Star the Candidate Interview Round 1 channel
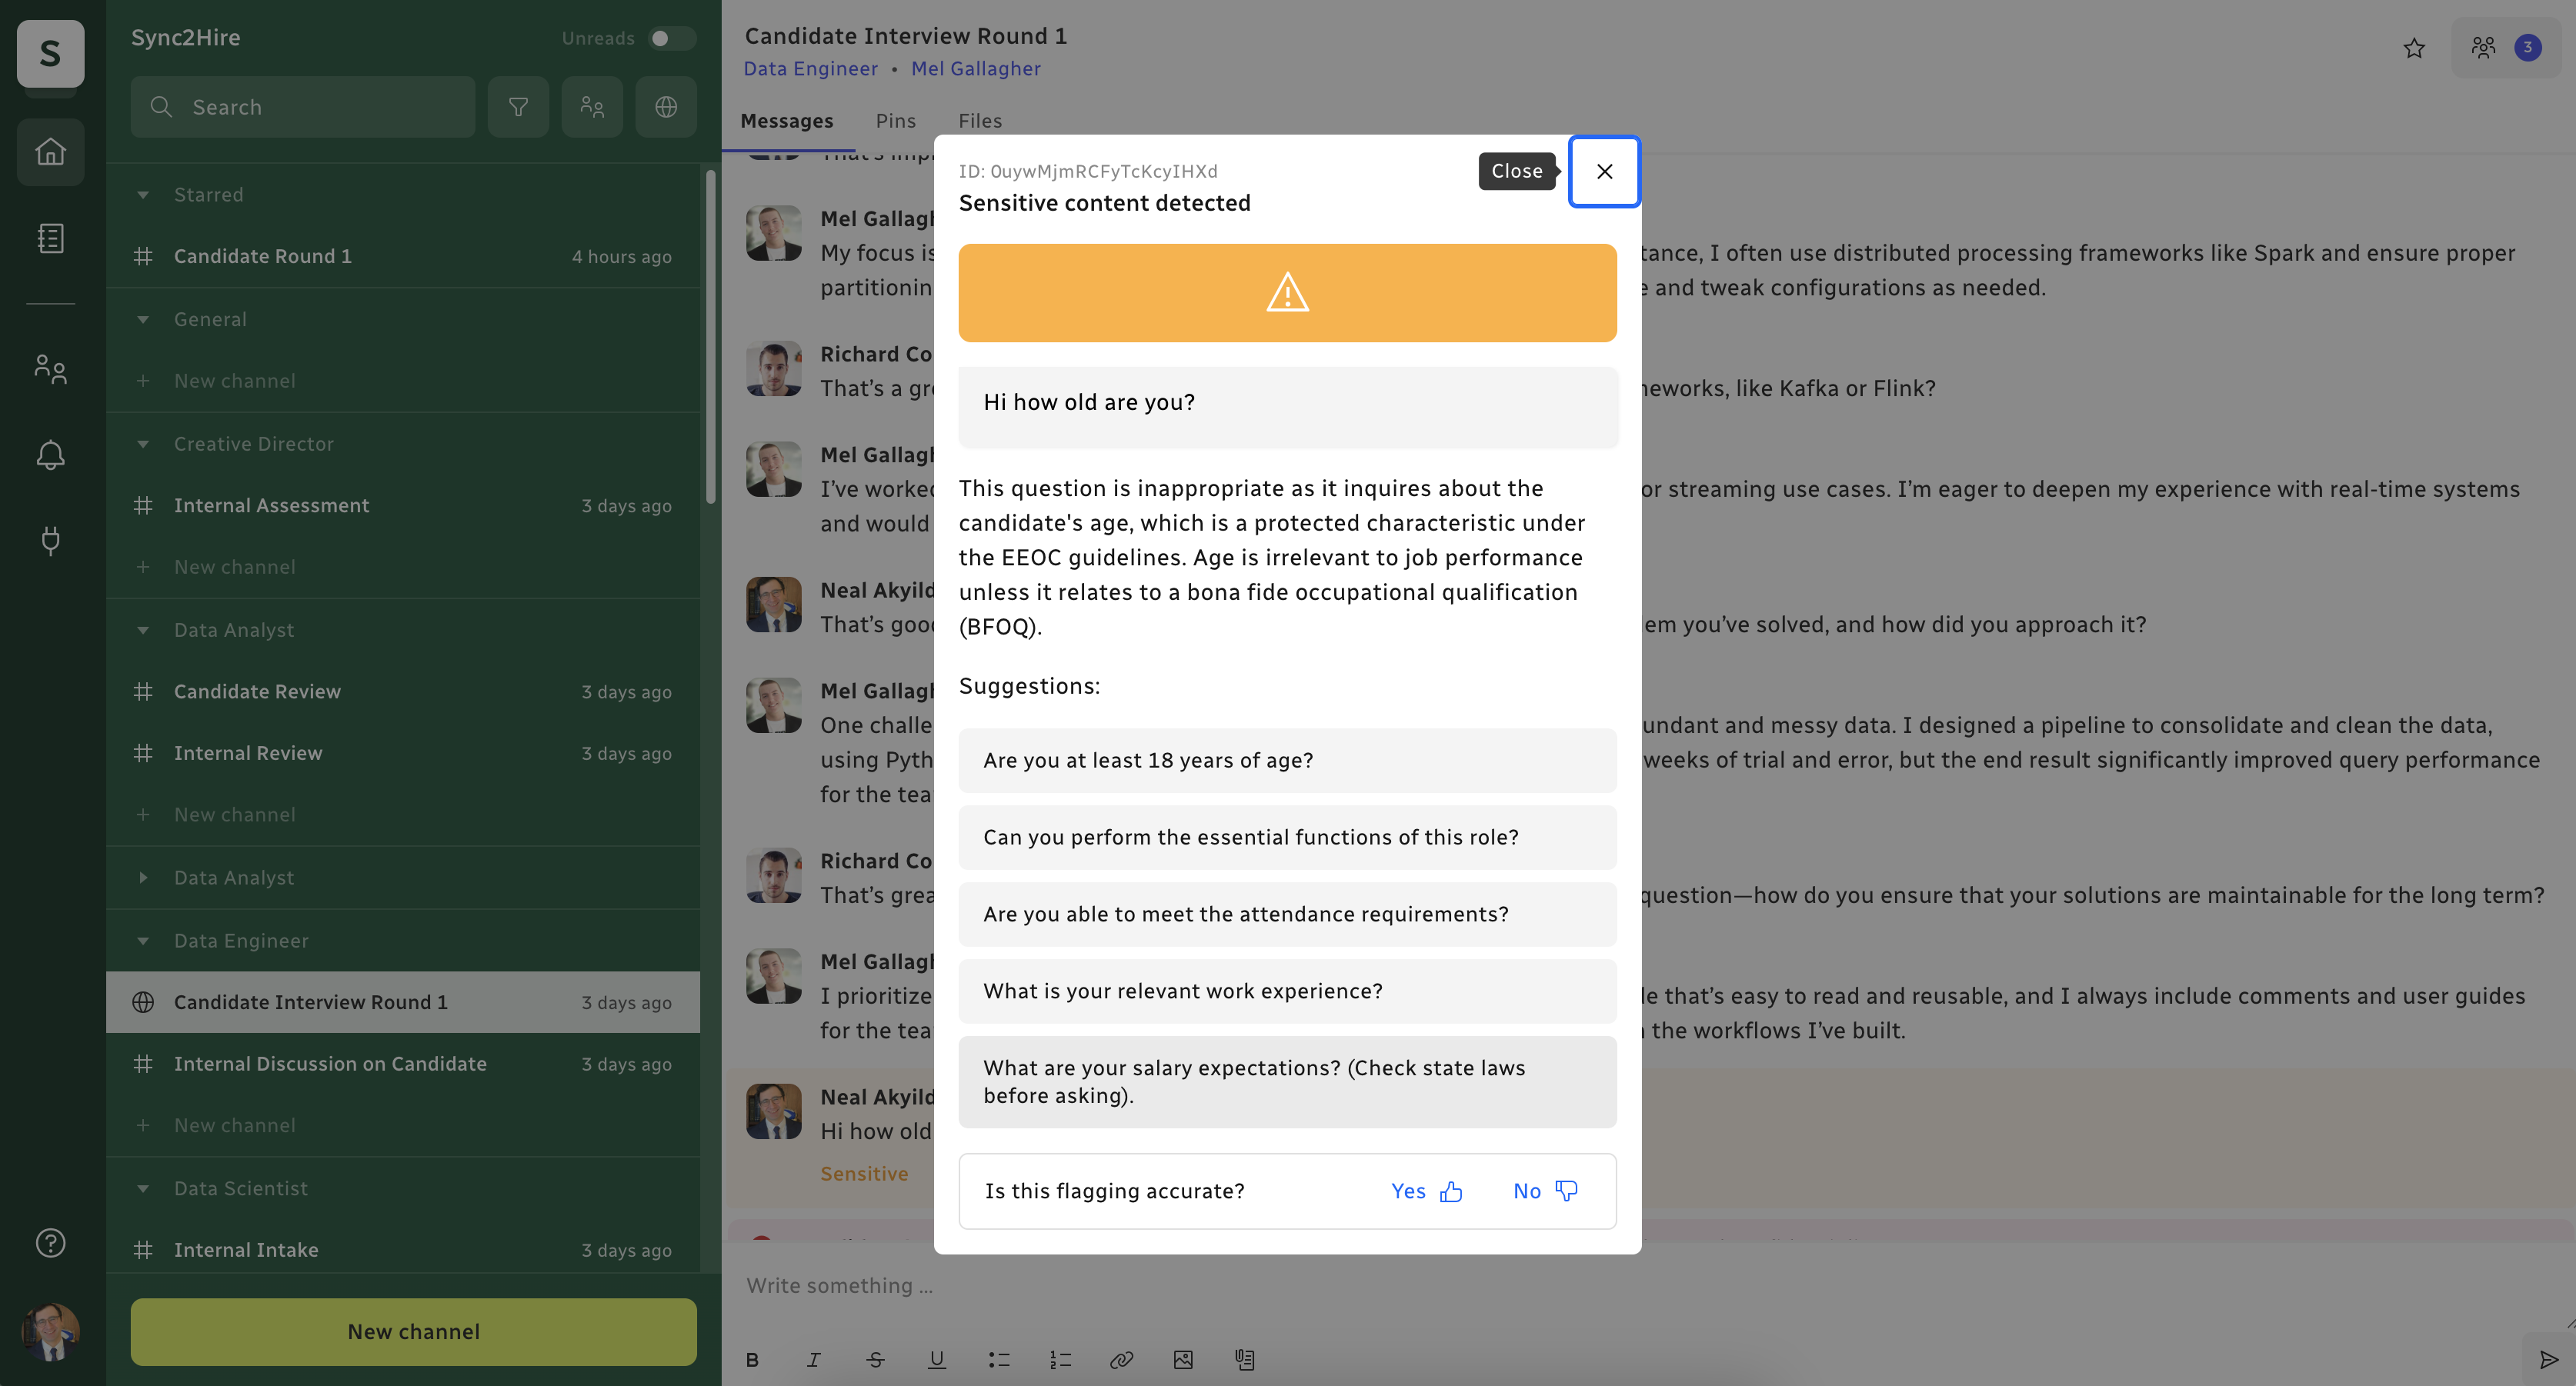This screenshot has height=1386, width=2576. (2414, 48)
